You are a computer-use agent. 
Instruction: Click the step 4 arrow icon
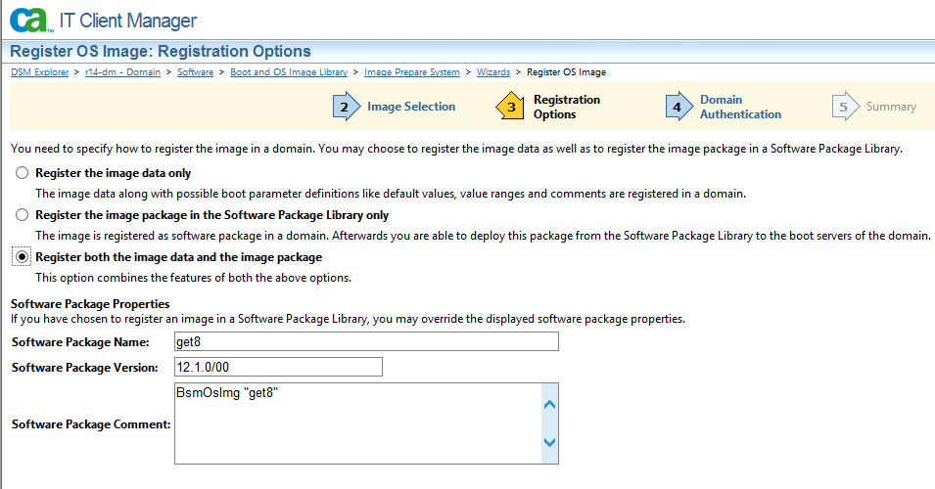[x=678, y=107]
